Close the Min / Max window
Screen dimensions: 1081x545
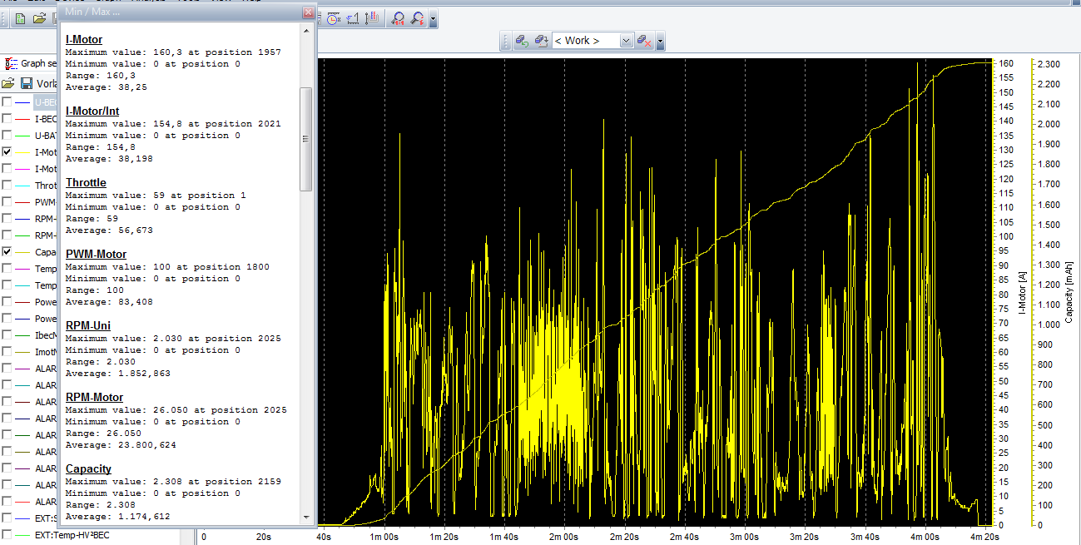coord(308,12)
